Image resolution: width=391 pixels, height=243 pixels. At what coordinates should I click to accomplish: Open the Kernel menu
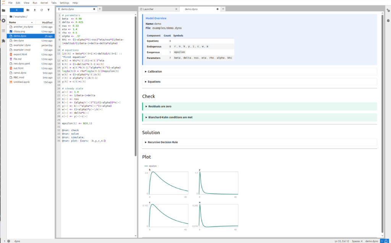[44, 3]
